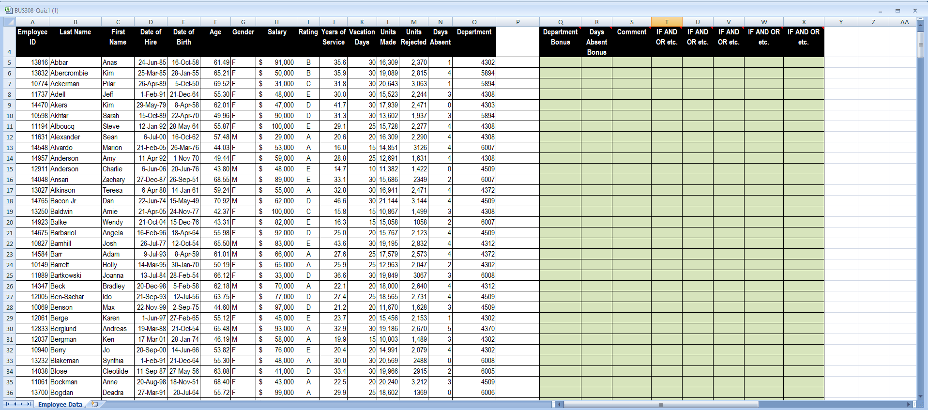Image resolution: width=928 pixels, height=410 pixels.
Task: Click the vertical split box above scrollbar
Action: [x=920, y=20]
